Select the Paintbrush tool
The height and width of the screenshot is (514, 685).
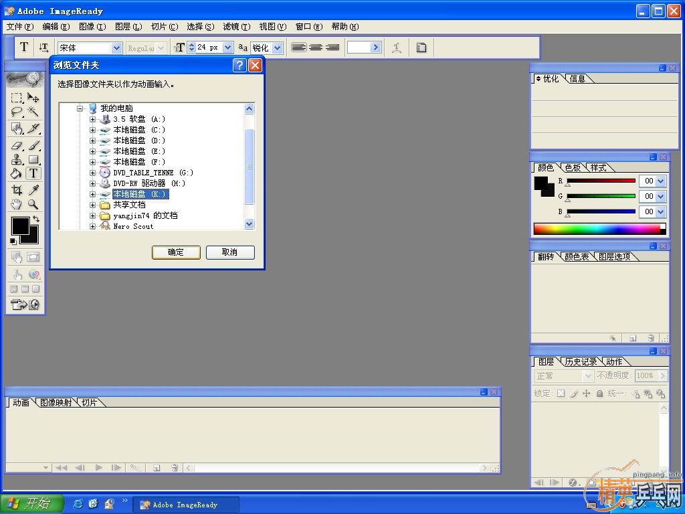coord(33,145)
